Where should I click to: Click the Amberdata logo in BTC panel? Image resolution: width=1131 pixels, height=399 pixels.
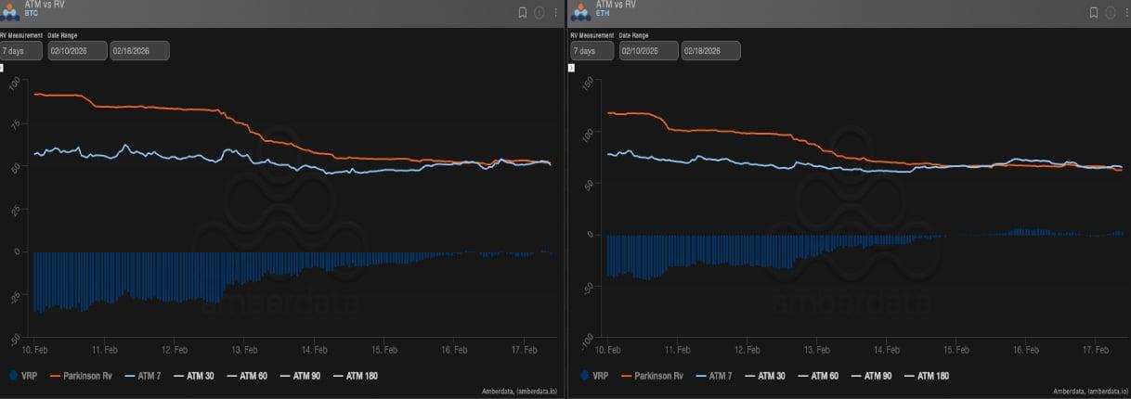tap(10, 11)
